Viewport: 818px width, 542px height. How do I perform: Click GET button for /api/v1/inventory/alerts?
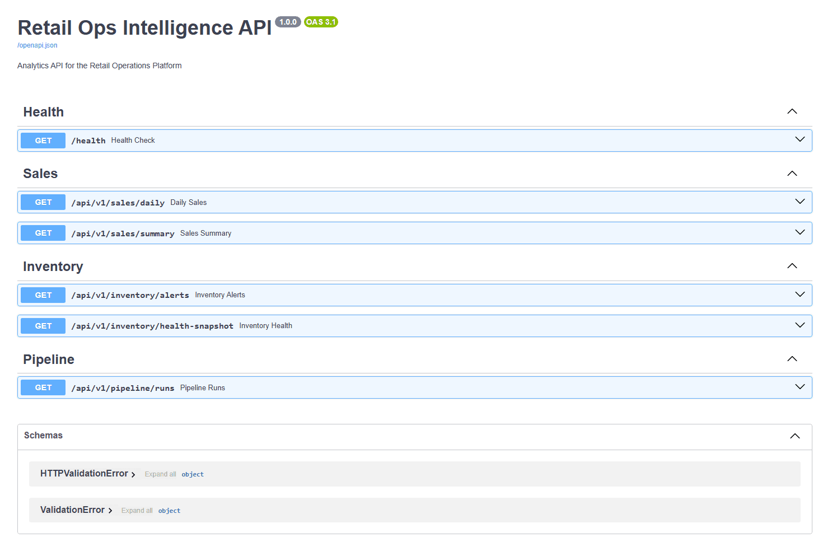tap(43, 295)
